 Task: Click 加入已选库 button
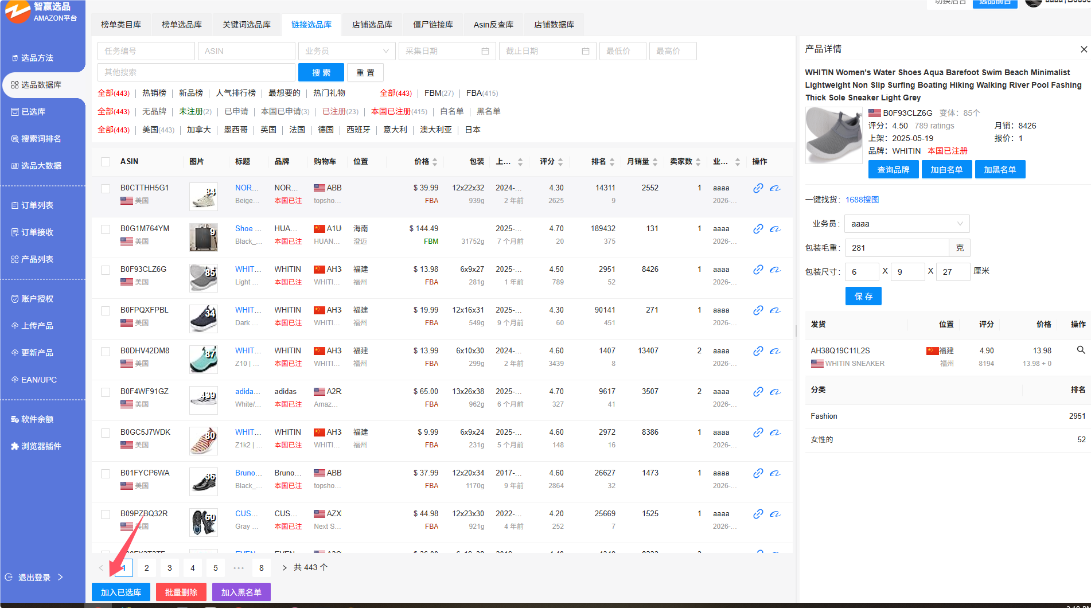(x=121, y=592)
